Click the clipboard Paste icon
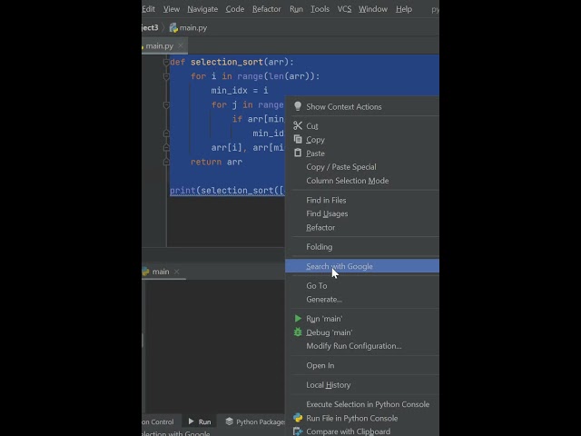Viewport: 581px width, 436px height. 298,153
